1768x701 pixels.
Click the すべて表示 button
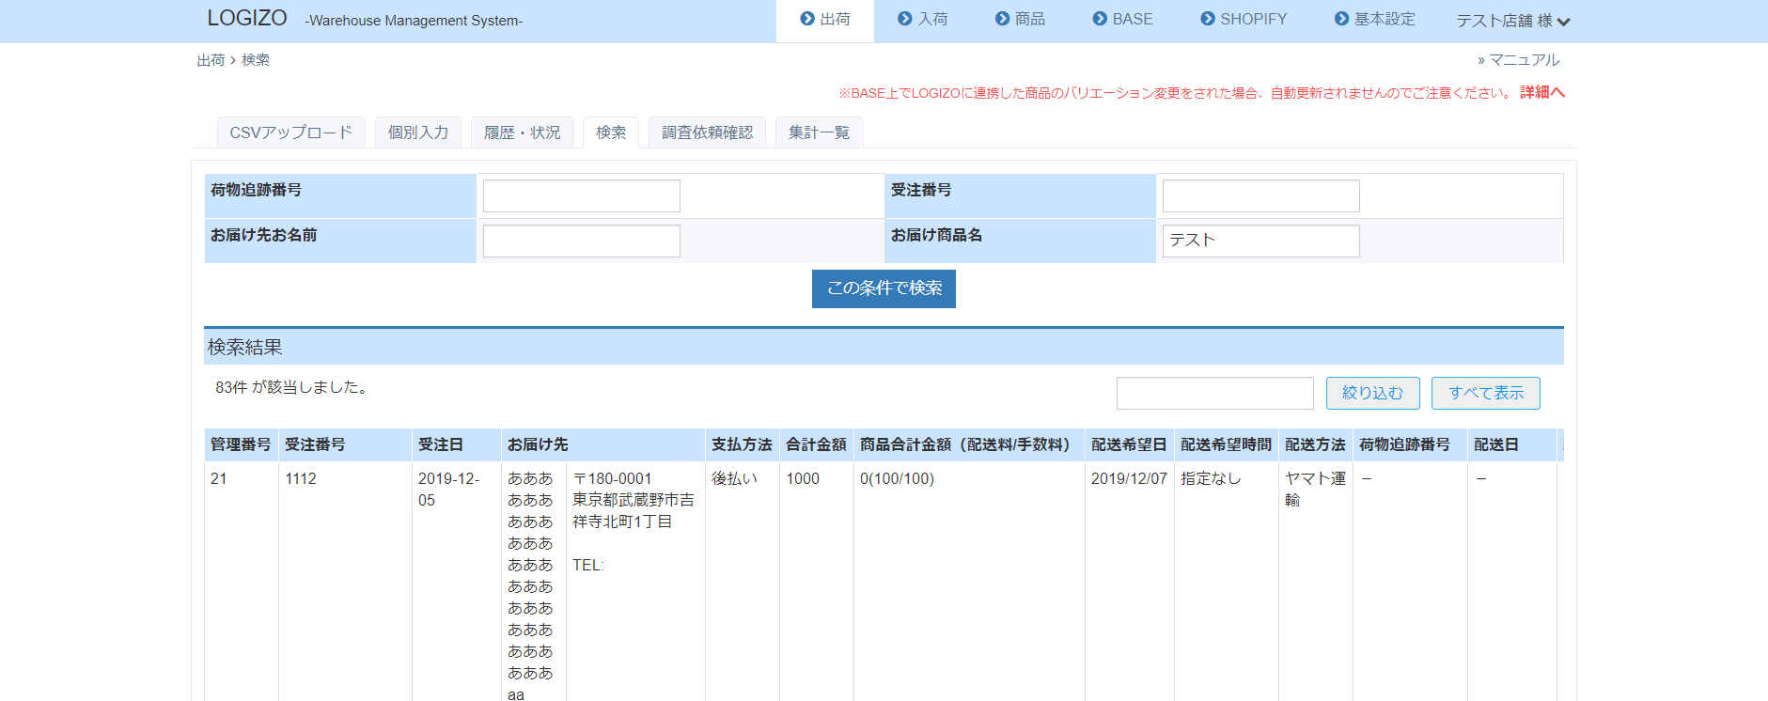[1485, 393]
